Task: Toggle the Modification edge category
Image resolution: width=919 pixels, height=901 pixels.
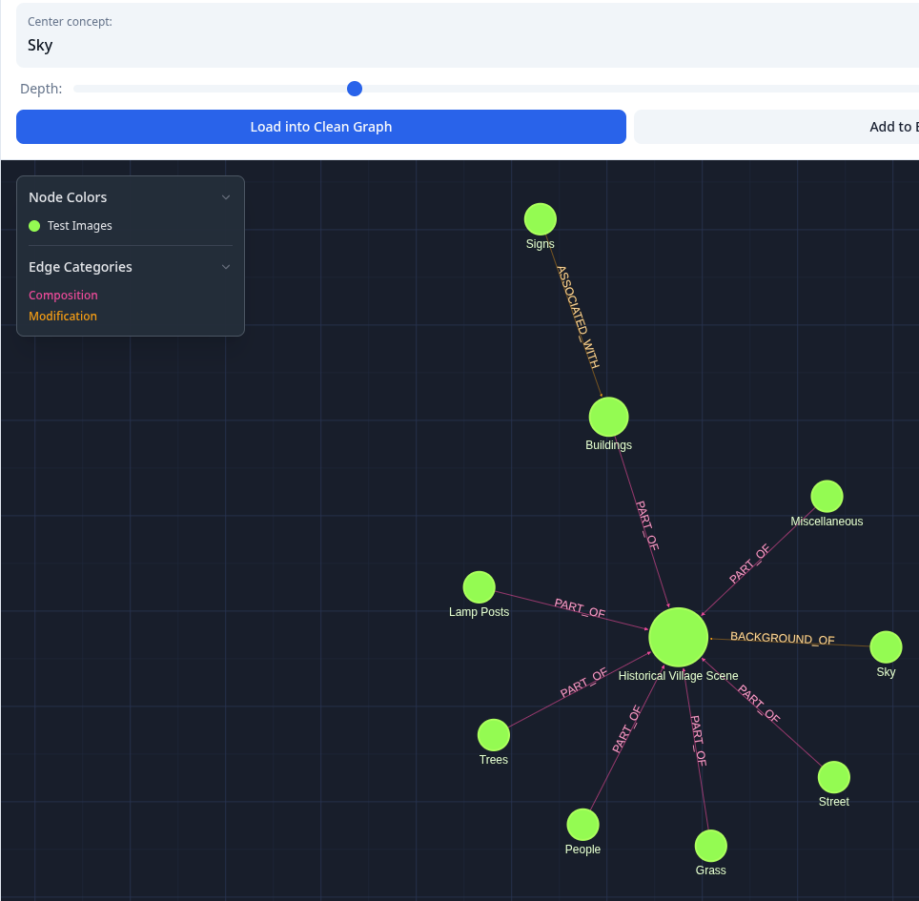Action: coord(63,316)
